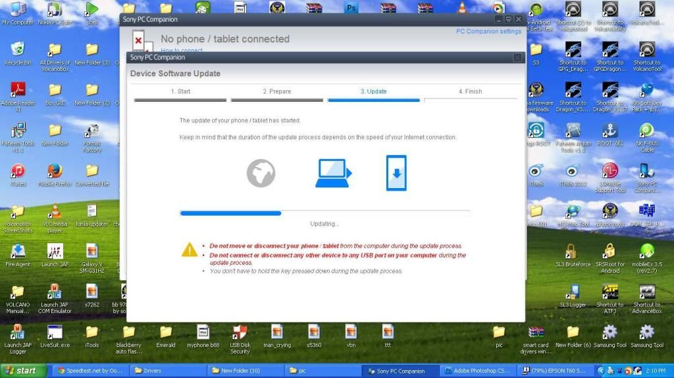Click the laptop transfer icon in update dialog

pos(334,173)
